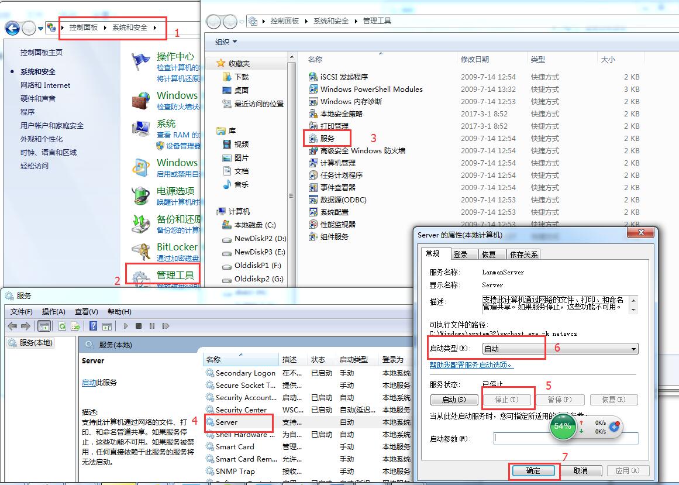
Task: Click the Back arrow in the 系统和安全 Control Panel window
Action: 12,29
